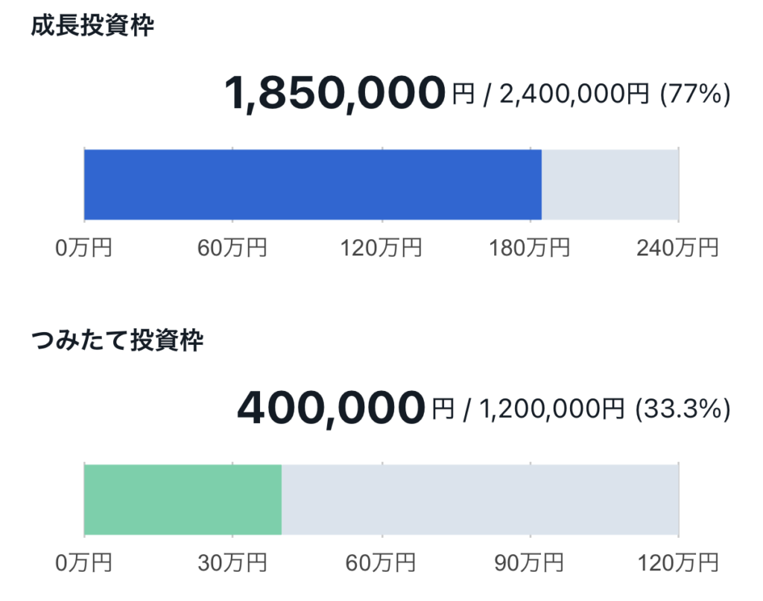Click the gray unused portion of つみたて bar
The width and height of the screenshot is (763, 601).
[480, 499]
